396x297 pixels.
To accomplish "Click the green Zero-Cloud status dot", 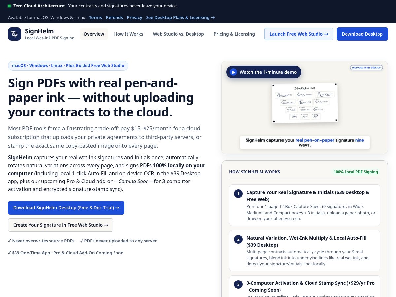I will pos(9,6).
